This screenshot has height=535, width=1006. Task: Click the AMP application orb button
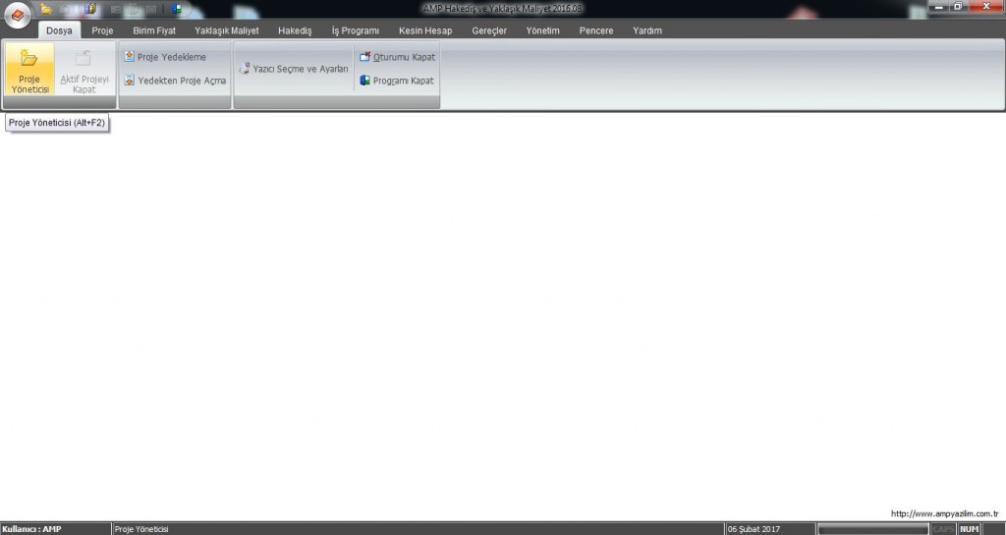(x=19, y=18)
